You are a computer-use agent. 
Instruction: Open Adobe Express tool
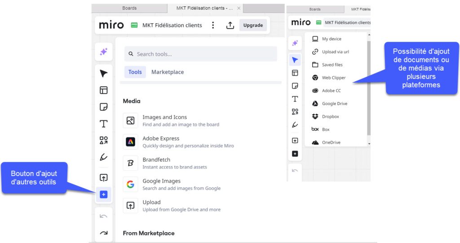tap(179, 142)
